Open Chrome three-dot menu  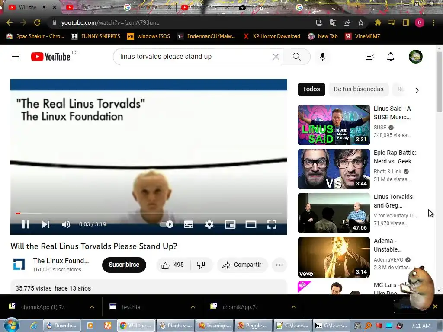(433, 22)
